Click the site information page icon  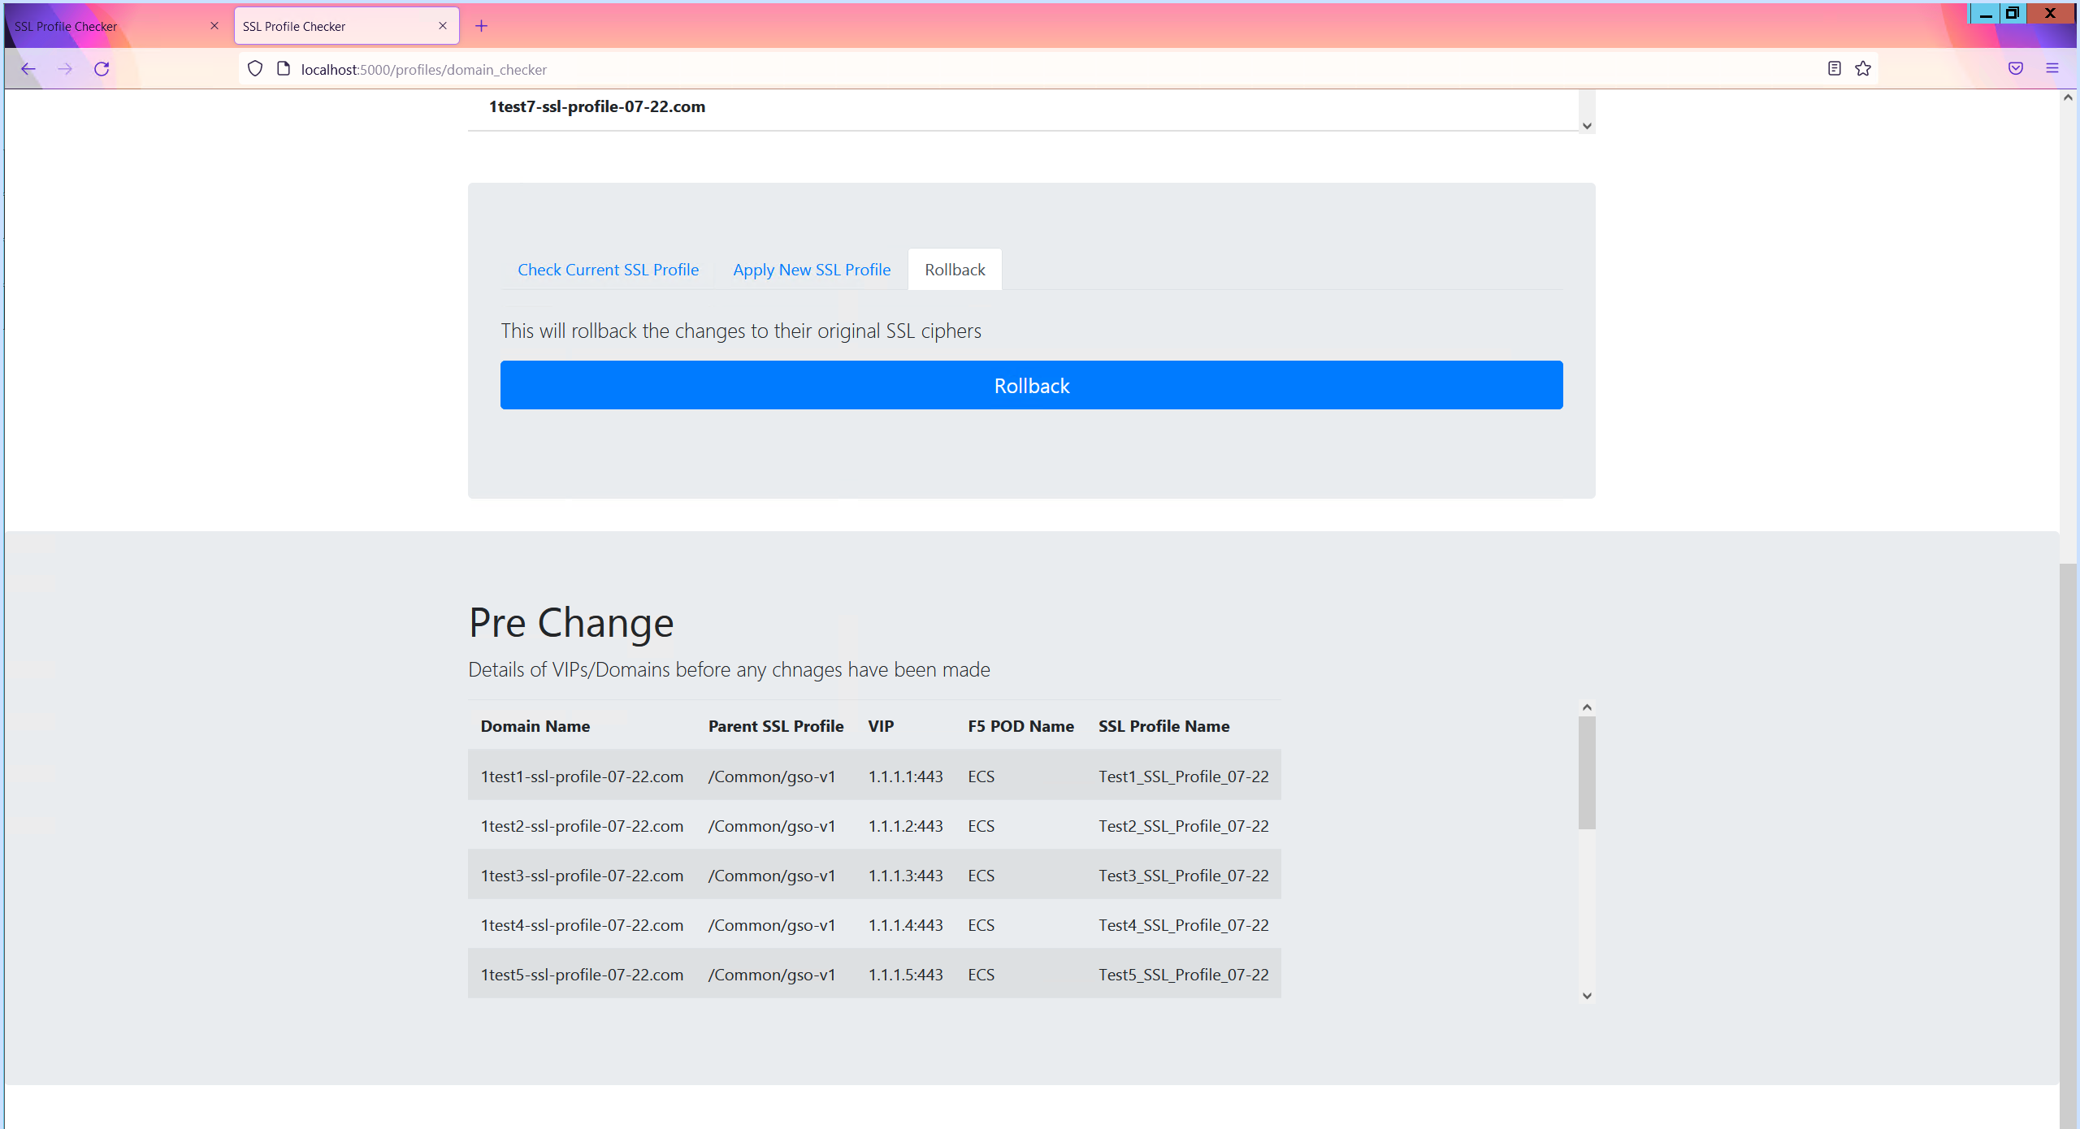coord(284,69)
